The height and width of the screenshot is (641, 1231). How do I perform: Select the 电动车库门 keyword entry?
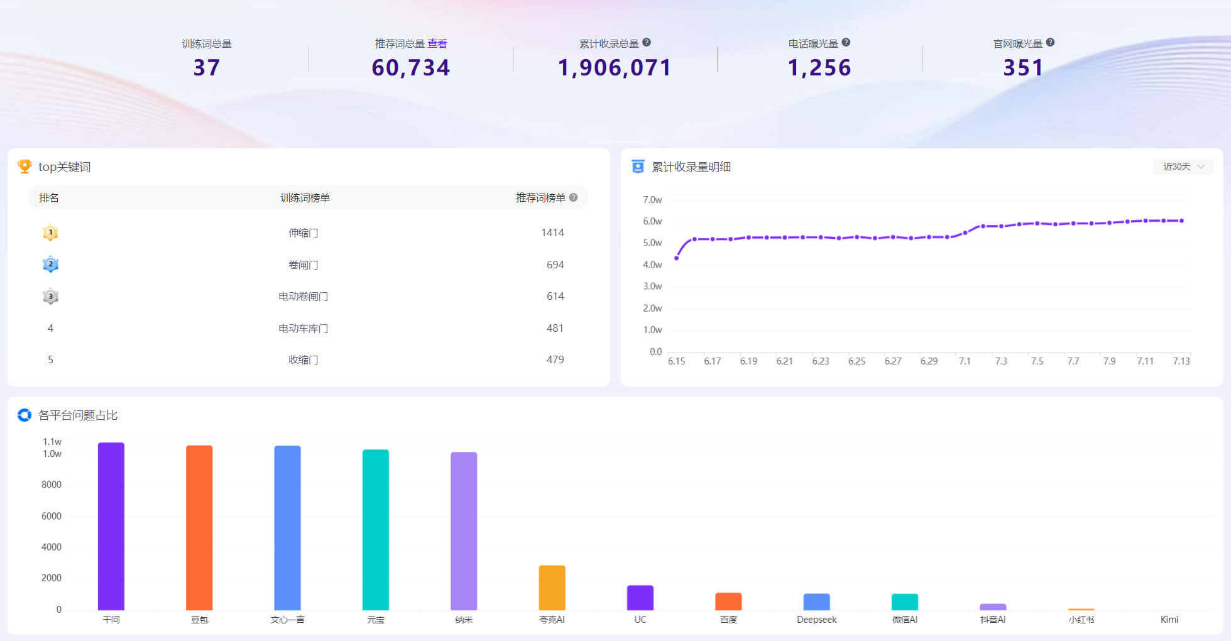tap(304, 328)
